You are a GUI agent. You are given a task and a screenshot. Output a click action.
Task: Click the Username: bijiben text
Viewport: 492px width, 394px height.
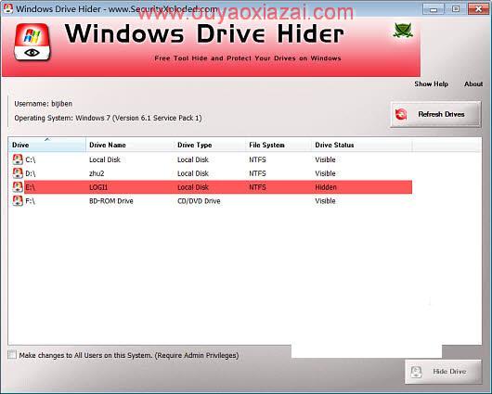[x=44, y=104]
